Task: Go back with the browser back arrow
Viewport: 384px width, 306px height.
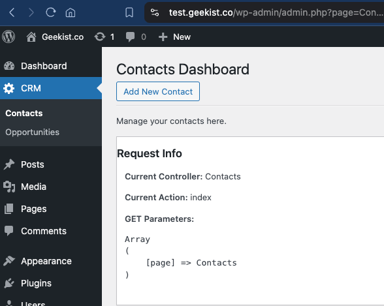Action: (x=12, y=12)
